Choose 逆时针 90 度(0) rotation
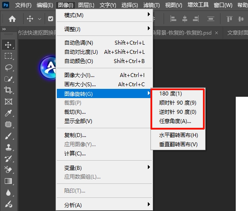Screen dimensions: 248x211 tap(178, 112)
